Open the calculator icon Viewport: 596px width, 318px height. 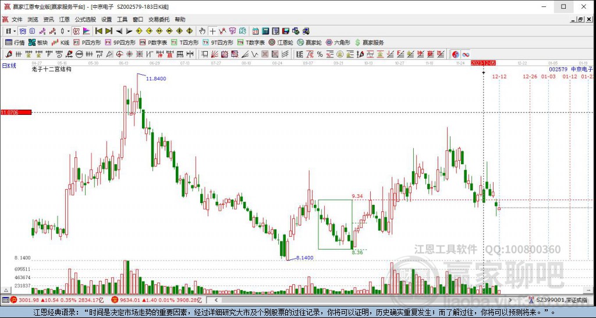point(265,31)
